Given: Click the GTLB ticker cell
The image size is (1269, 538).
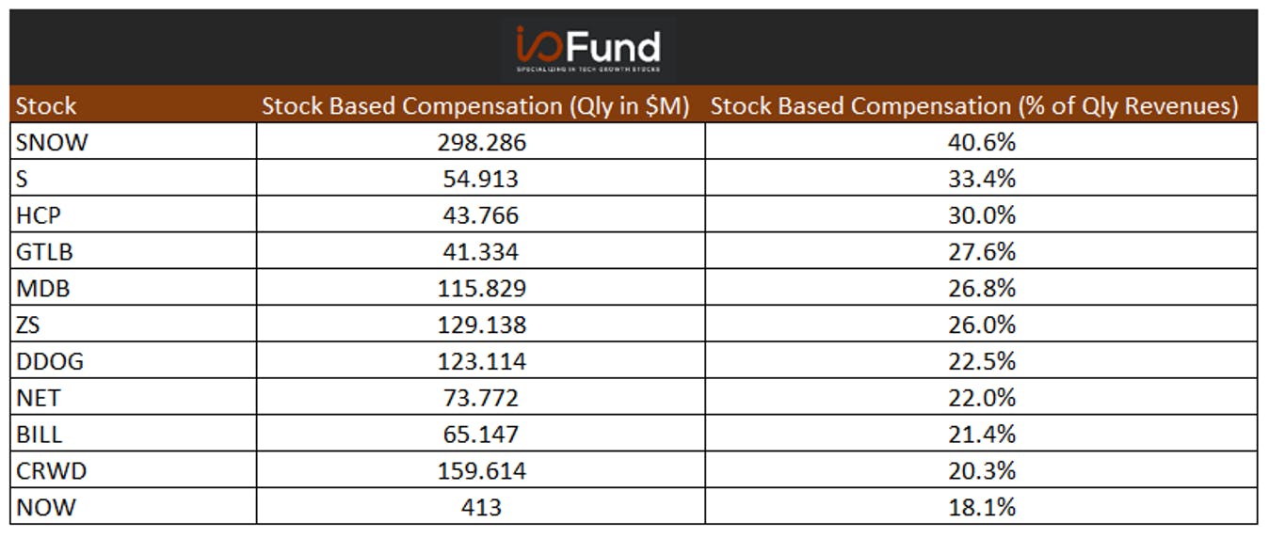Looking at the screenshot, I should [x=134, y=252].
